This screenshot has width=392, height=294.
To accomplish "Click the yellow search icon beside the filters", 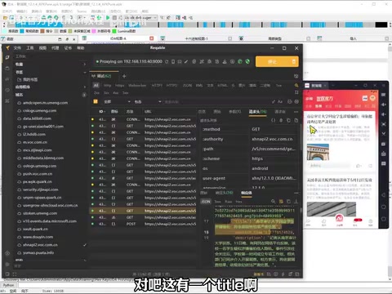I will point(296,86).
